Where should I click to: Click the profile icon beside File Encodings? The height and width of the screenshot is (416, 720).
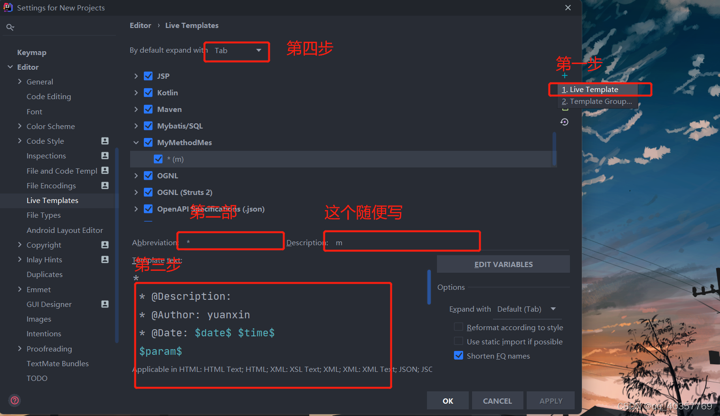105,185
